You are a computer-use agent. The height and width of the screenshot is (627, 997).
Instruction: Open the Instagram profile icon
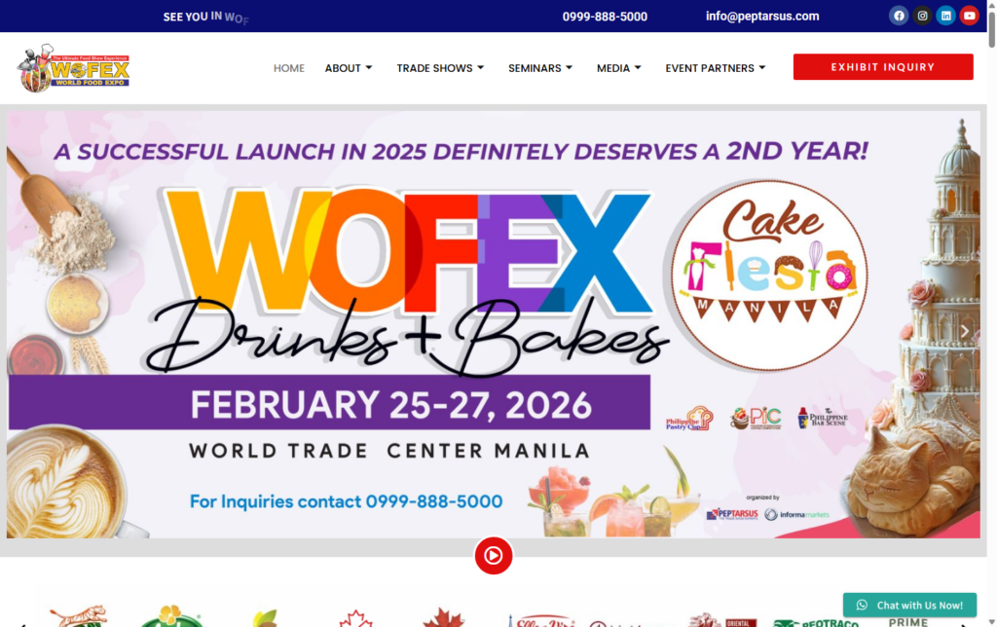coord(922,16)
